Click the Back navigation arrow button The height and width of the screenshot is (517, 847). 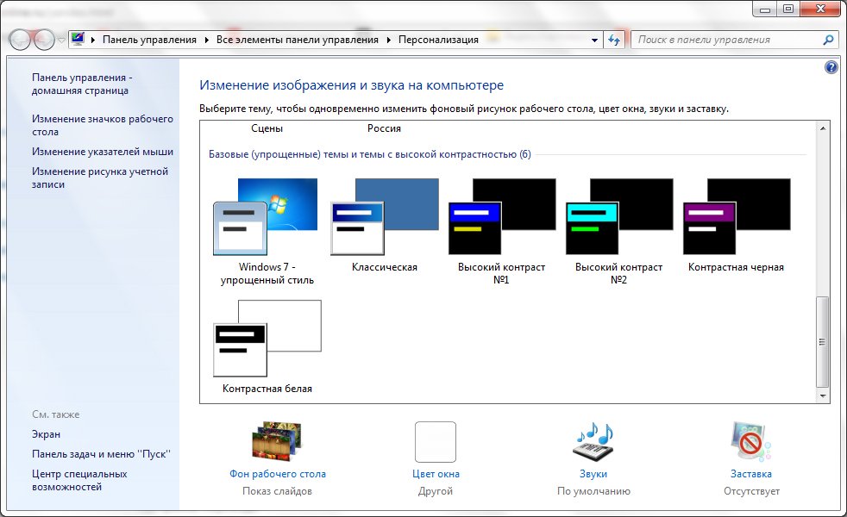pos(20,40)
